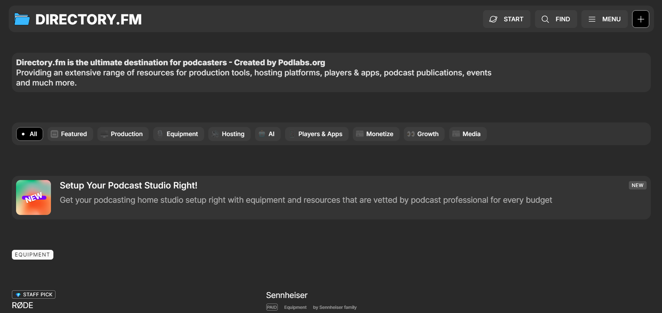Click the NEW gradient thumbnail image

click(x=34, y=198)
